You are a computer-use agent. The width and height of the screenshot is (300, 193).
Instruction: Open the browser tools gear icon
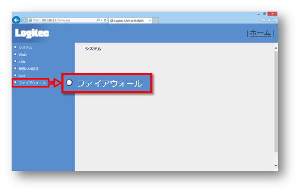pos(275,20)
